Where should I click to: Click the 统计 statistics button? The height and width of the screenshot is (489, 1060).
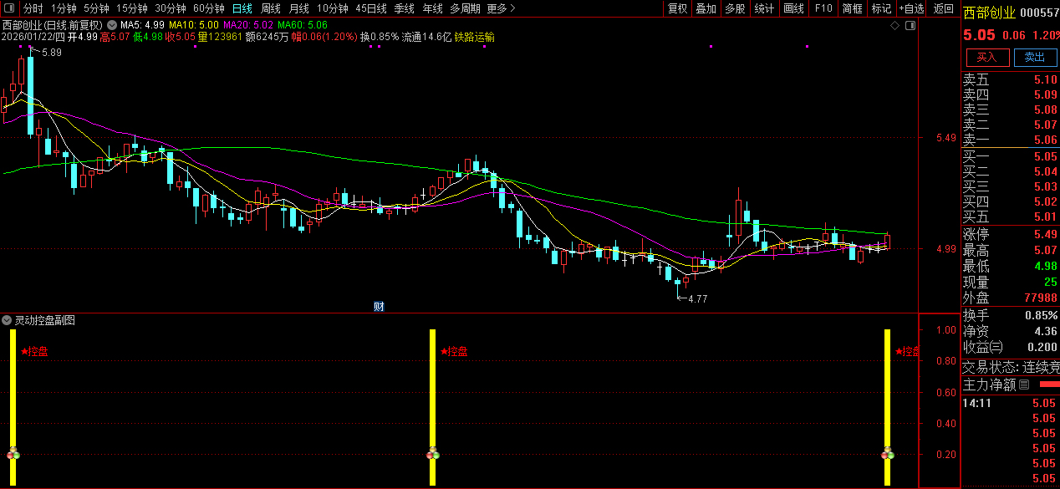tap(764, 8)
